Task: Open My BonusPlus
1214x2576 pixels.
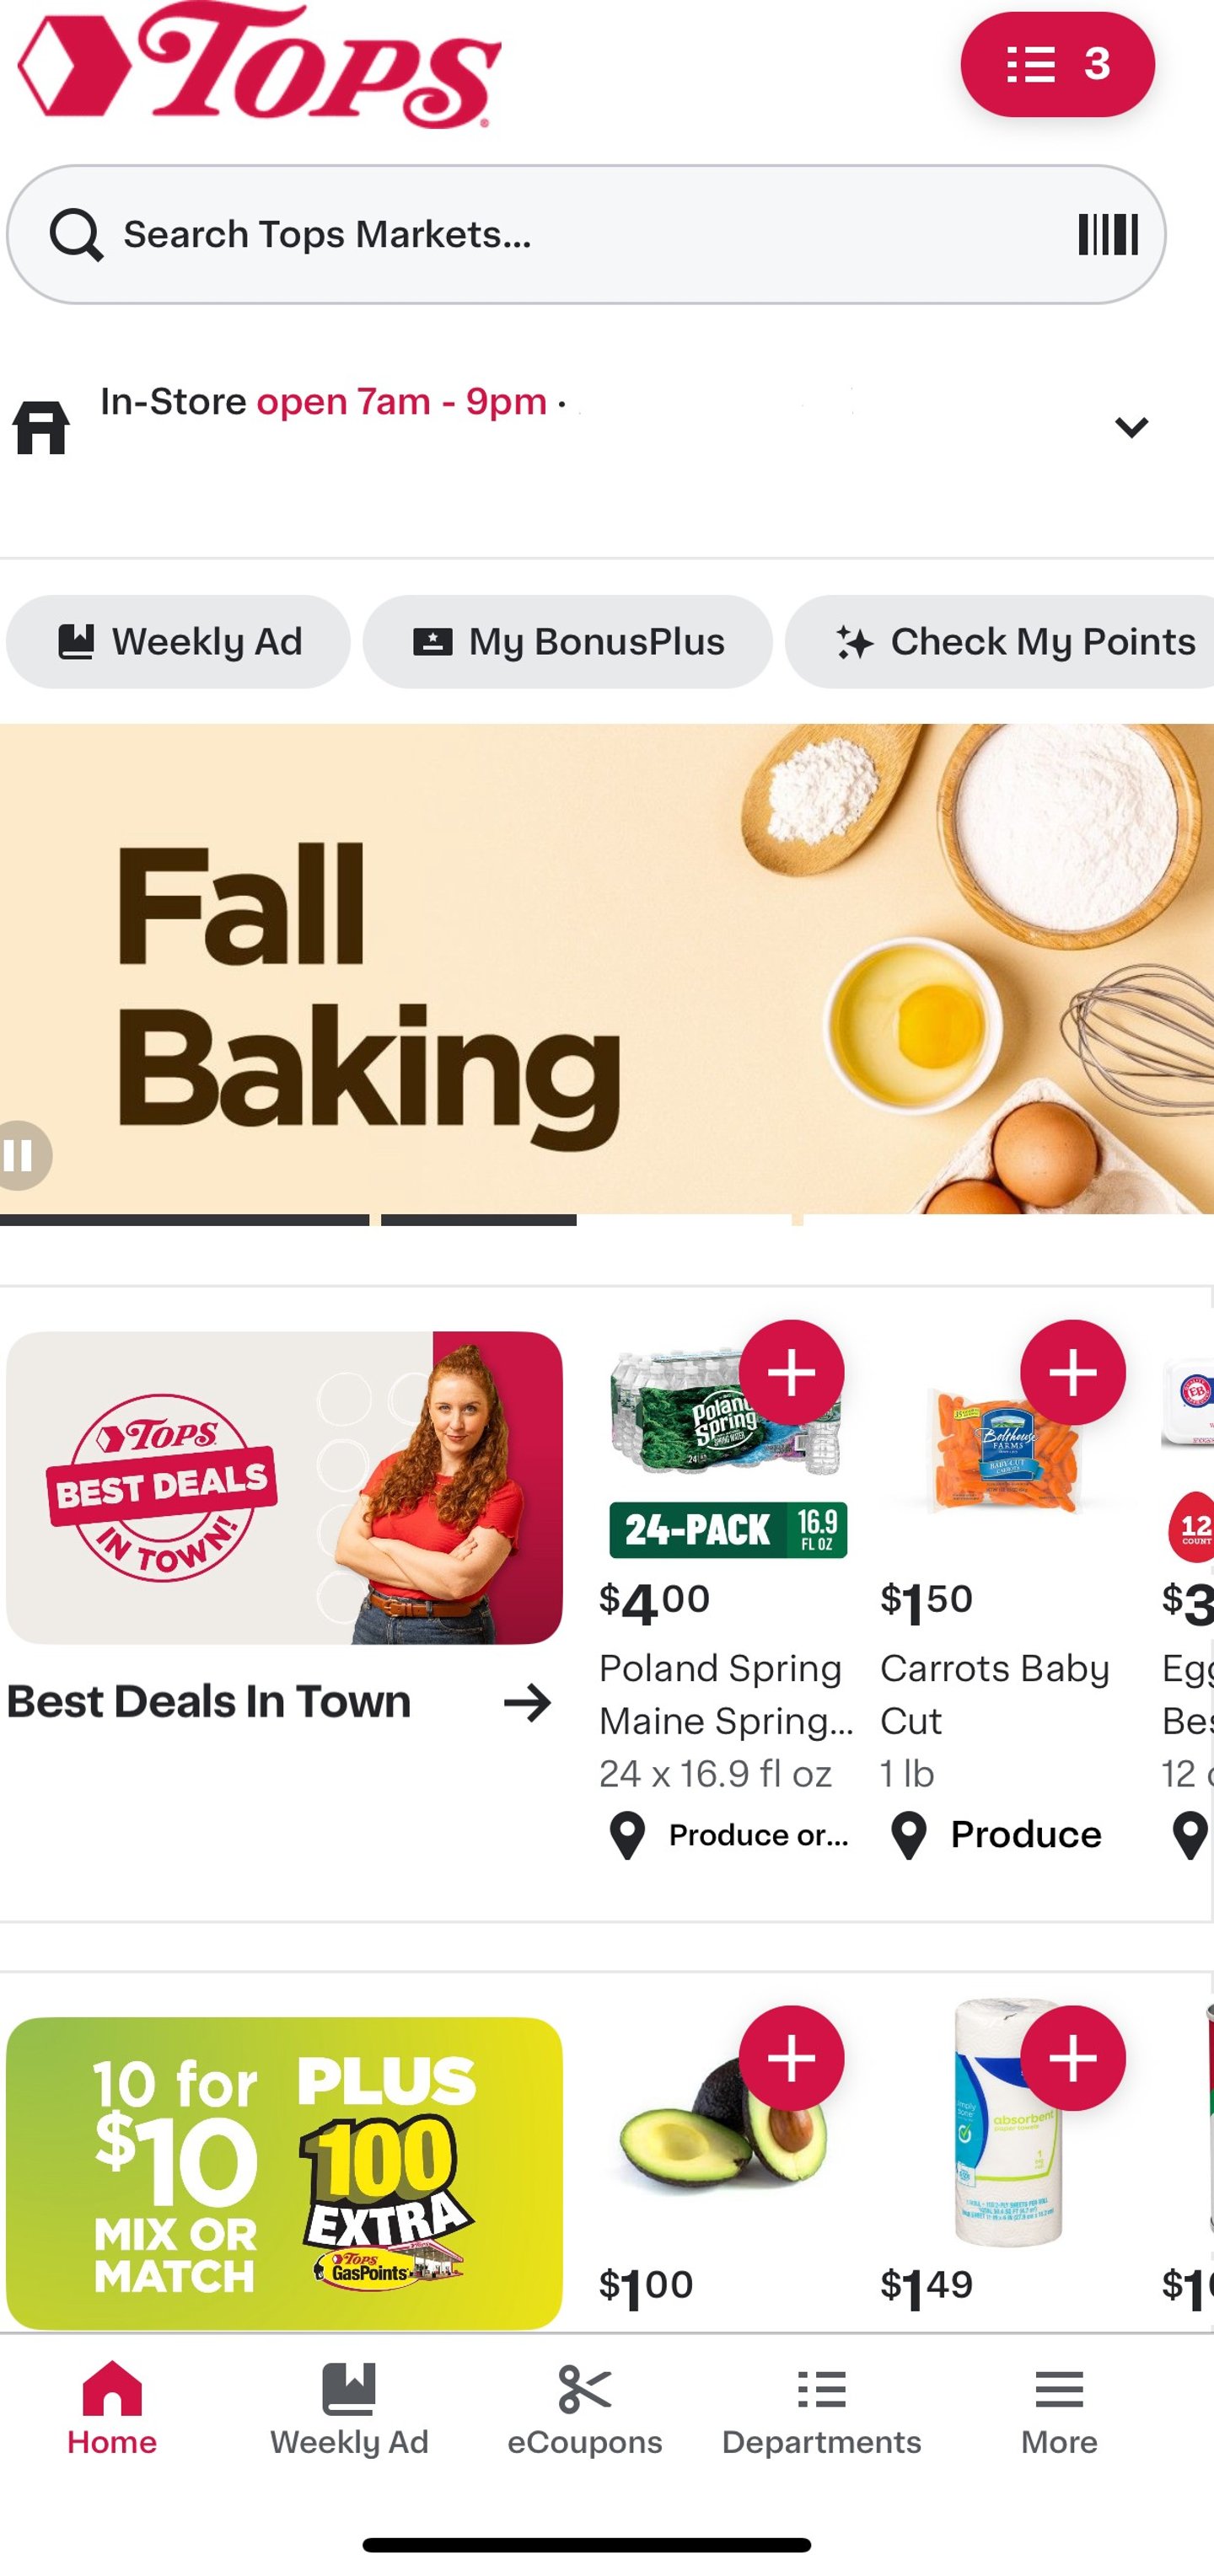Action: tap(568, 642)
